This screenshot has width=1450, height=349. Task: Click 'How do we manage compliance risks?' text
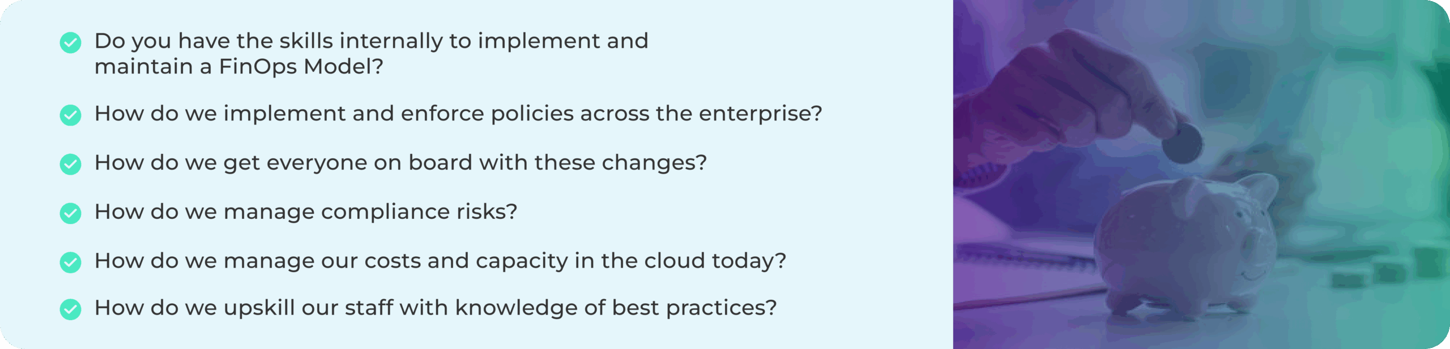305,212
